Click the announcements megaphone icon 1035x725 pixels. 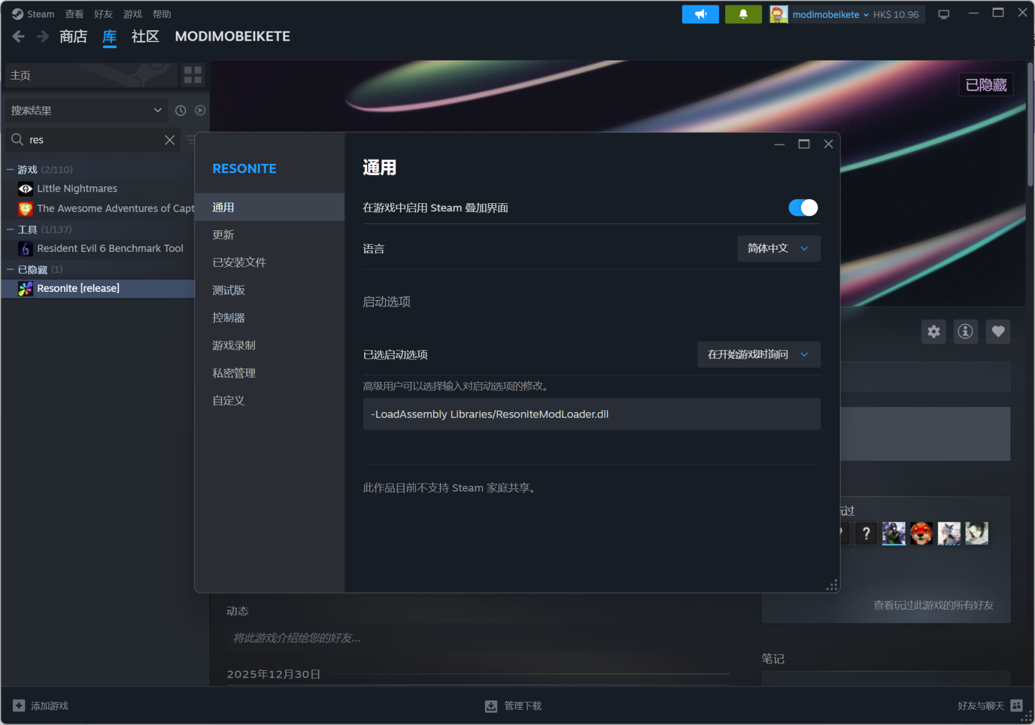point(700,14)
